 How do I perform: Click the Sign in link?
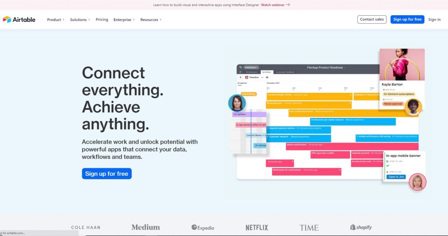(x=434, y=19)
